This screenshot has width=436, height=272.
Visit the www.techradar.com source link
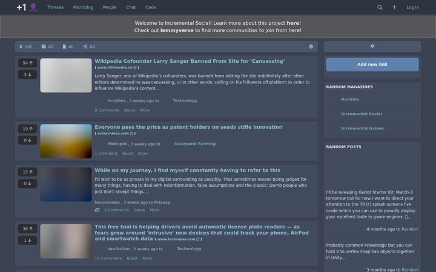click(x=178, y=239)
